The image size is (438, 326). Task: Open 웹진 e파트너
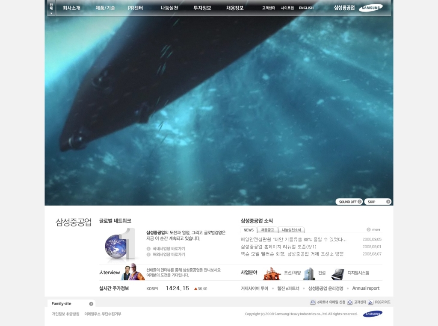point(288,288)
